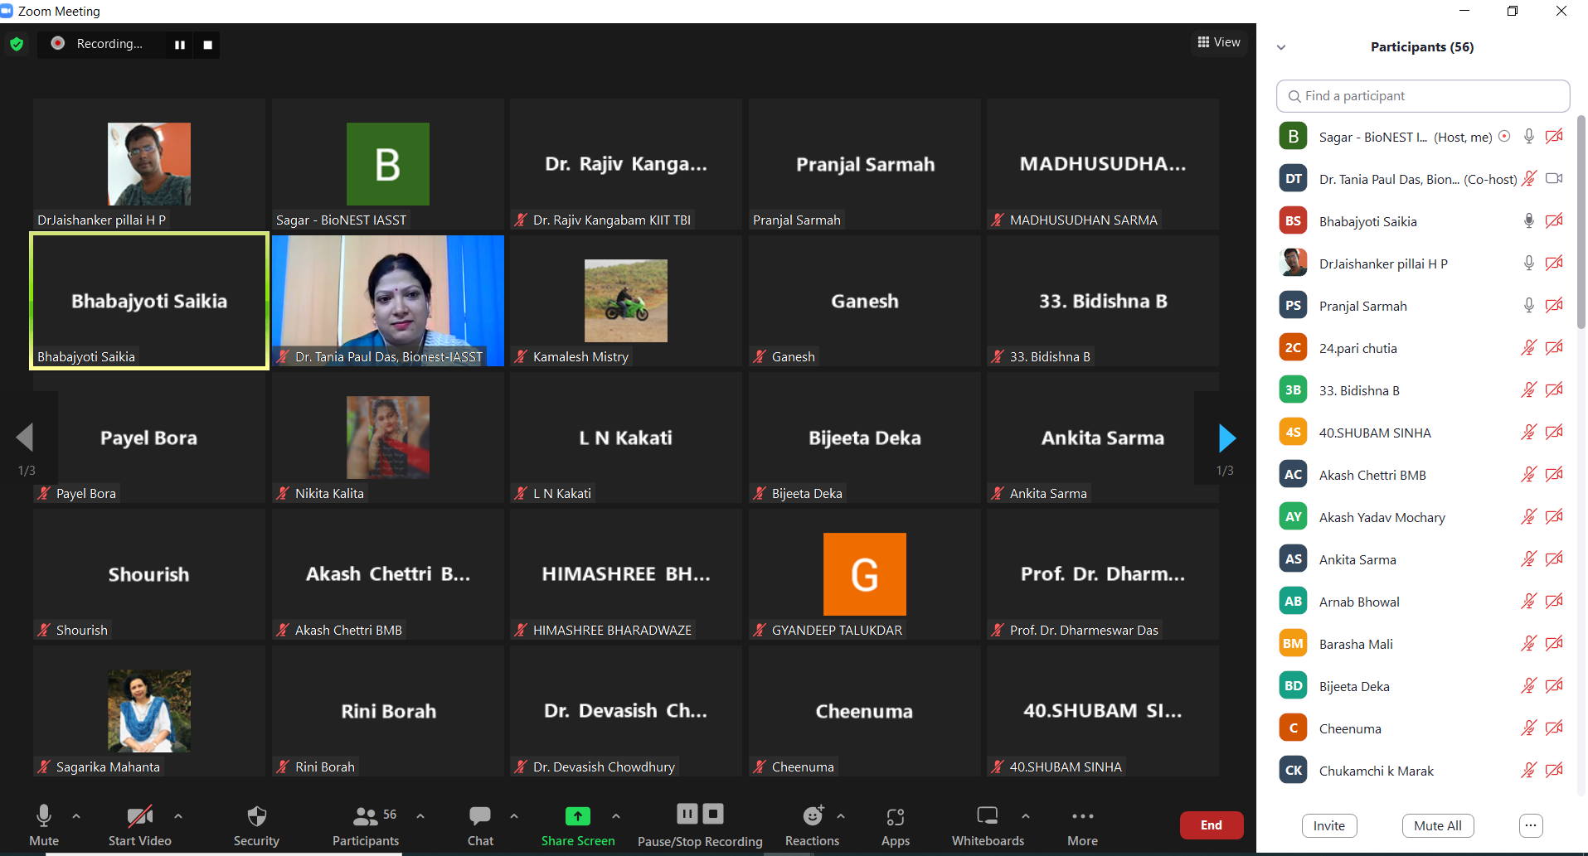Open the View layout menu
This screenshot has height=856, width=1588.
[x=1219, y=42]
